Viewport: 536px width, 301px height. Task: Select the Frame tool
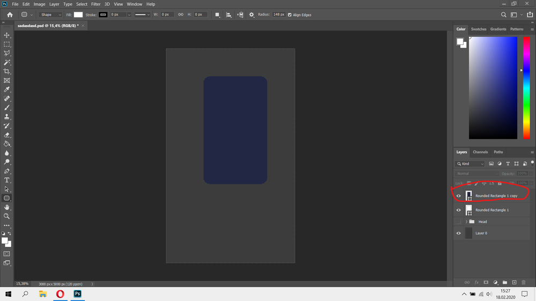click(7, 80)
